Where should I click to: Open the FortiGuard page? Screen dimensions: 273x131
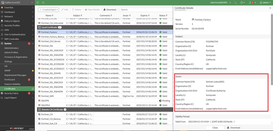coord(10,80)
